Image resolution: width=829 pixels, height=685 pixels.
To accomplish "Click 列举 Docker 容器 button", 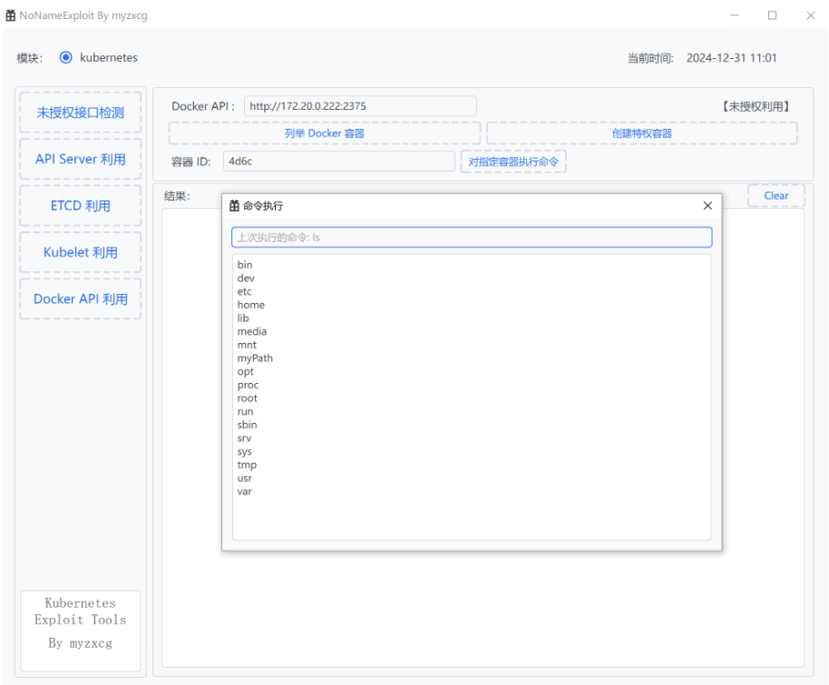I will 324,133.
